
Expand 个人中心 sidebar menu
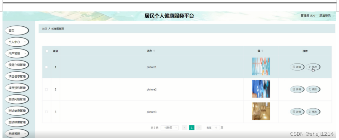pyautogui.click(x=17, y=42)
